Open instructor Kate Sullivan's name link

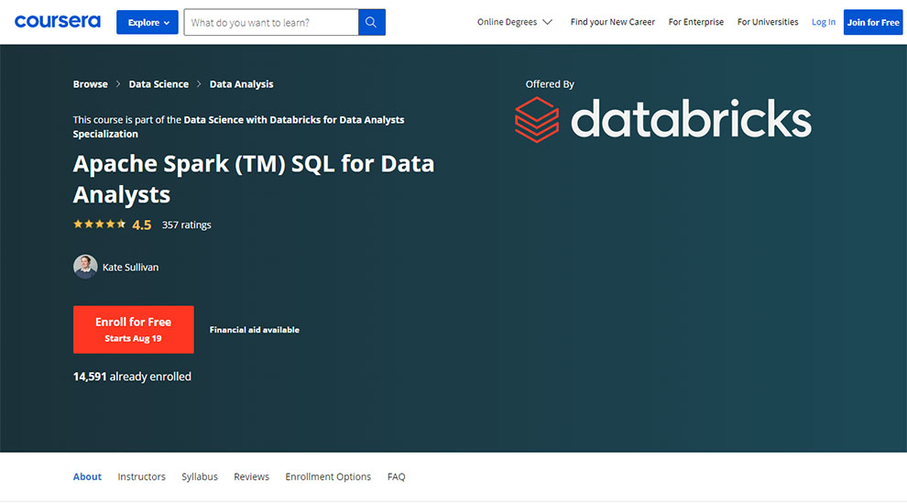(x=130, y=268)
